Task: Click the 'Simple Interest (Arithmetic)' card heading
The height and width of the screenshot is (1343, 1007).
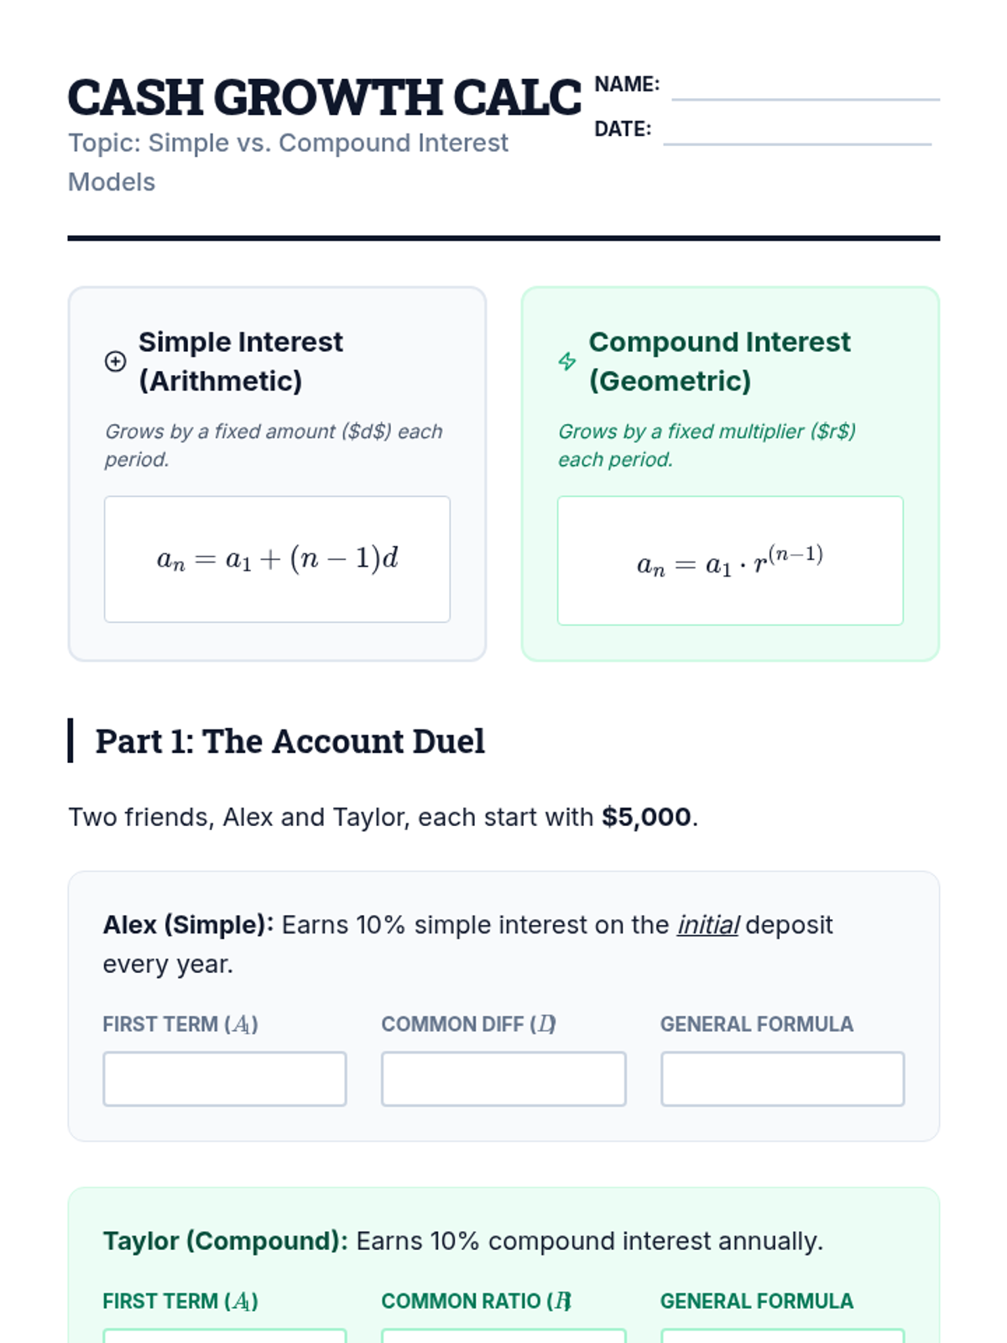Action: click(240, 361)
